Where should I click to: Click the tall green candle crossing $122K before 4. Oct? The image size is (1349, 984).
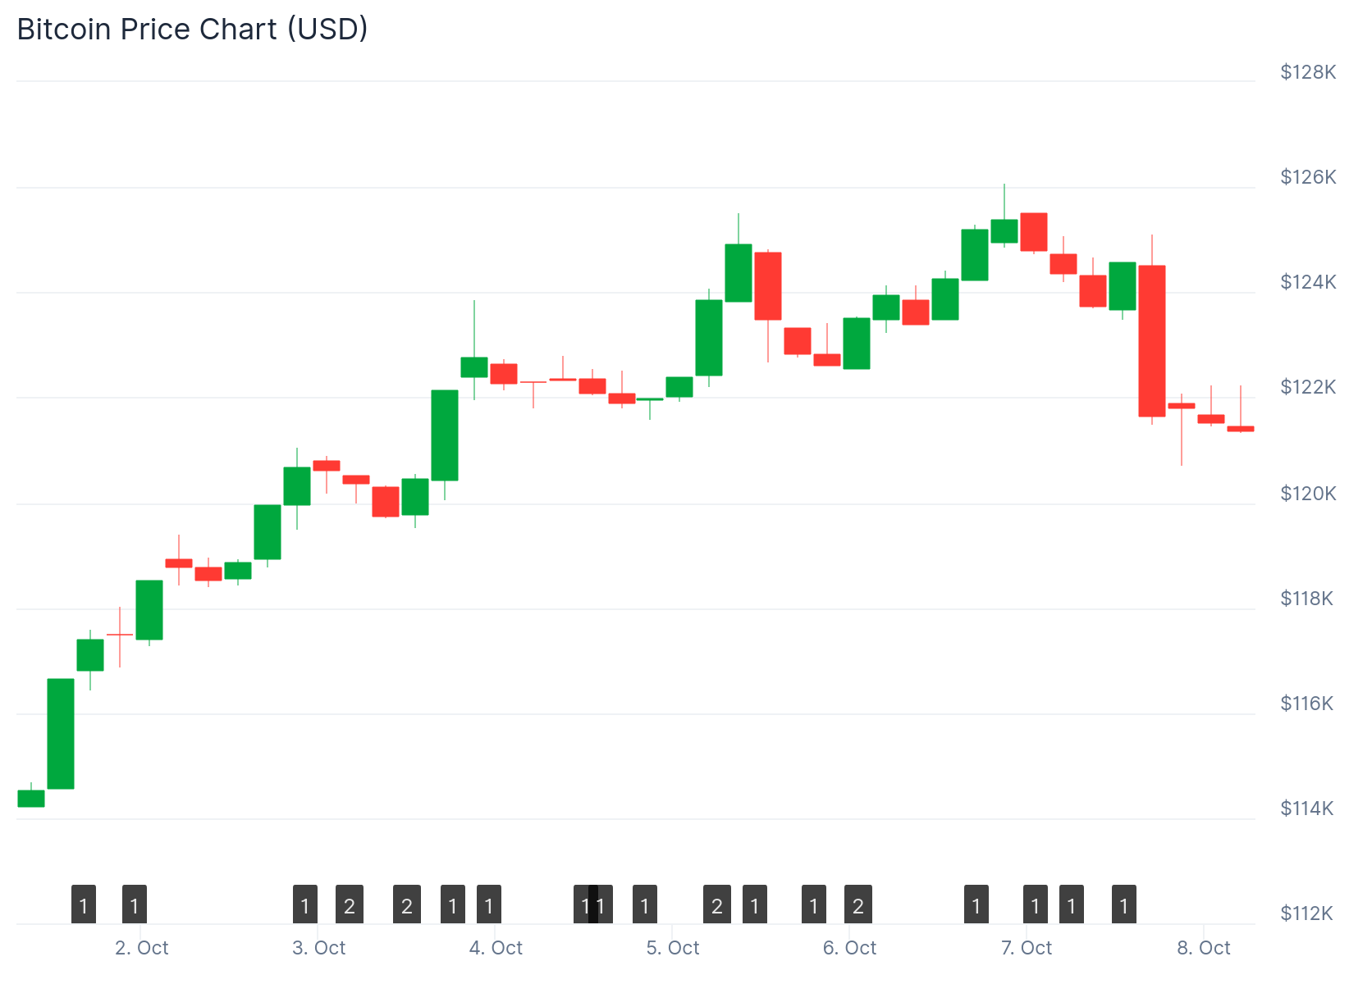point(445,435)
